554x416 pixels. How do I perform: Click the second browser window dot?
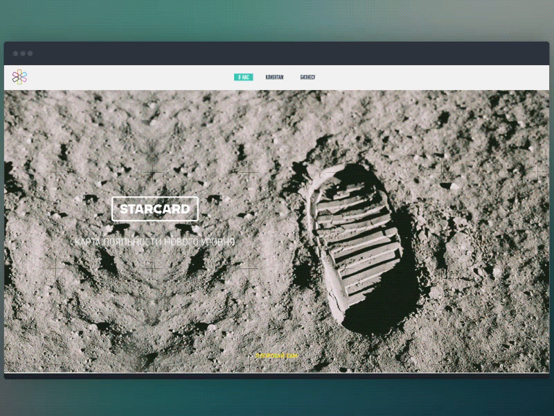[23, 53]
